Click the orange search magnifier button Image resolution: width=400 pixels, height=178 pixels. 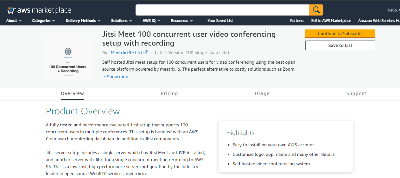point(316,10)
